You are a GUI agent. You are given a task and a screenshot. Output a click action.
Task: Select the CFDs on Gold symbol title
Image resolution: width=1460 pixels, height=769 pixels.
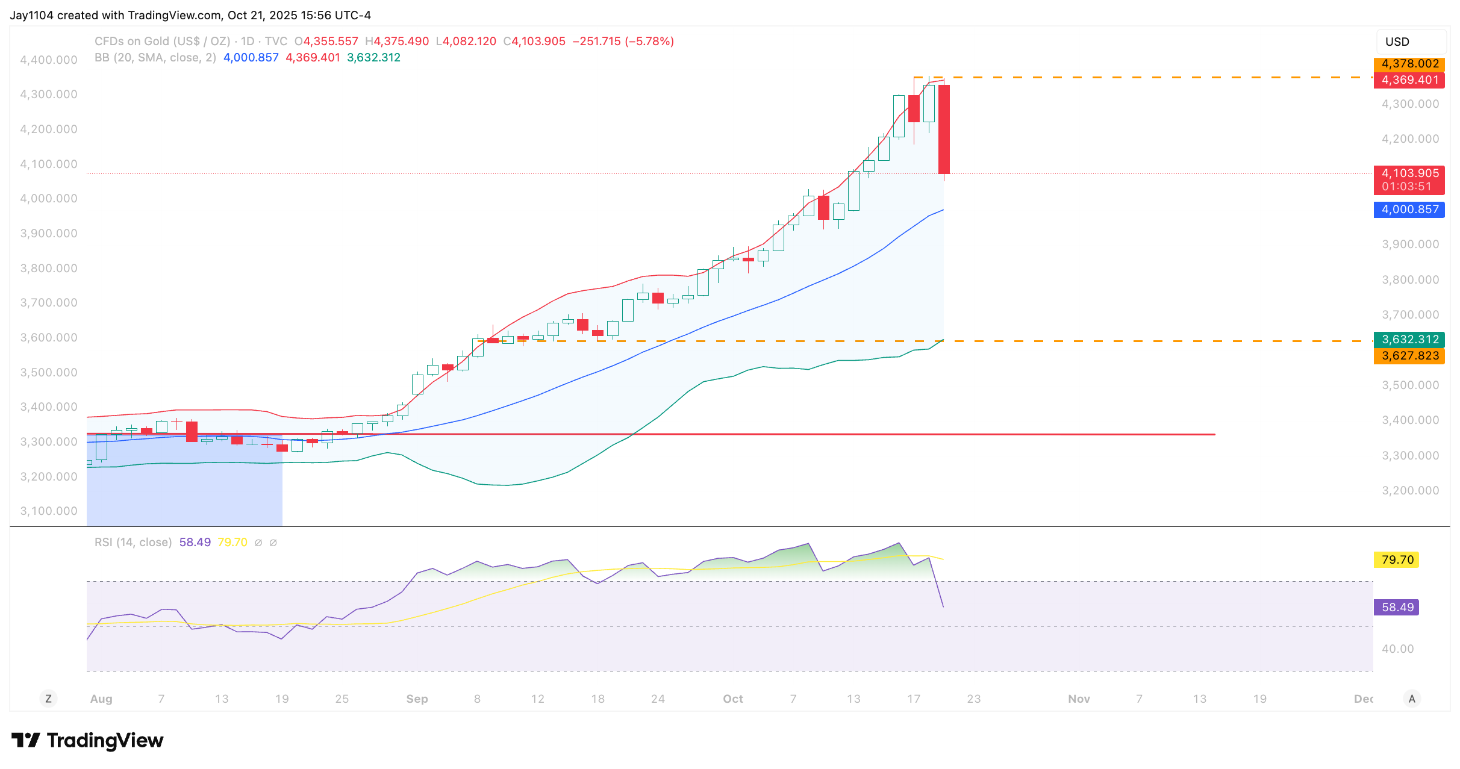tap(162, 42)
